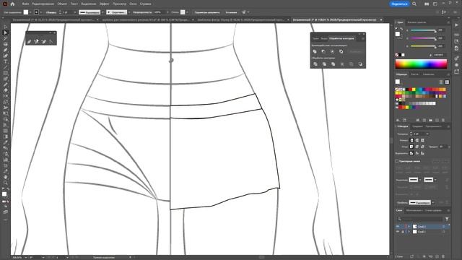Open style dropdown in control bar
This screenshot has width=462, height=260.
(188, 12)
